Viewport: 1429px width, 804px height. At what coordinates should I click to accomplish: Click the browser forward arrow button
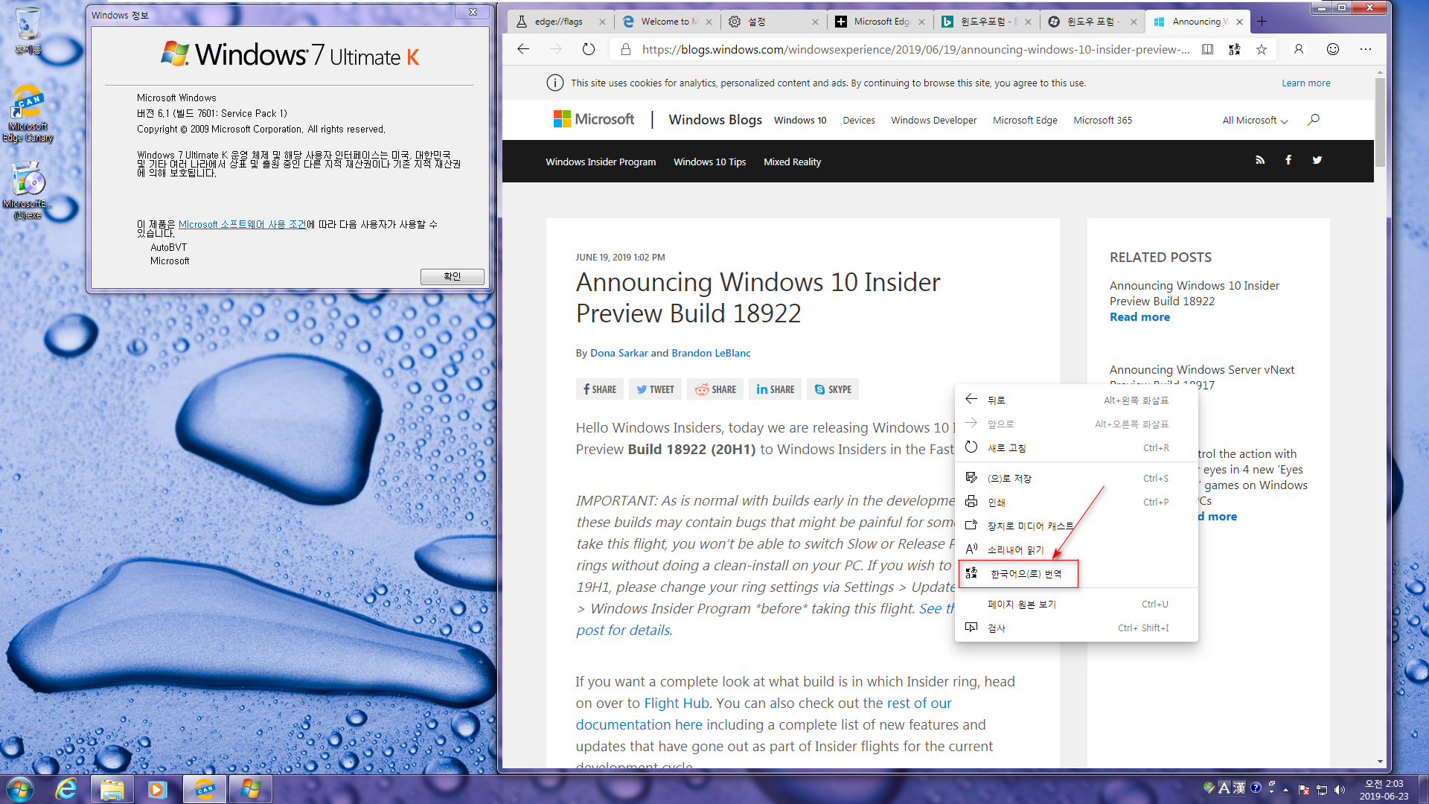(x=556, y=49)
